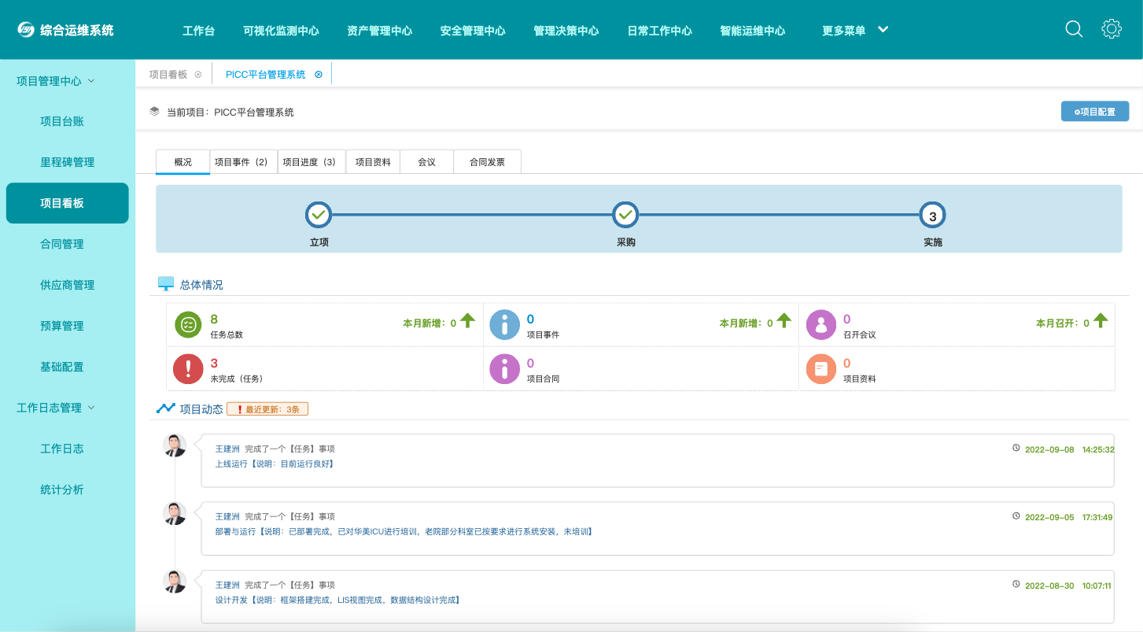The height and width of the screenshot is (632, 1143).
Task: Select the completed 立项 step circle
Action: [319, 215]
